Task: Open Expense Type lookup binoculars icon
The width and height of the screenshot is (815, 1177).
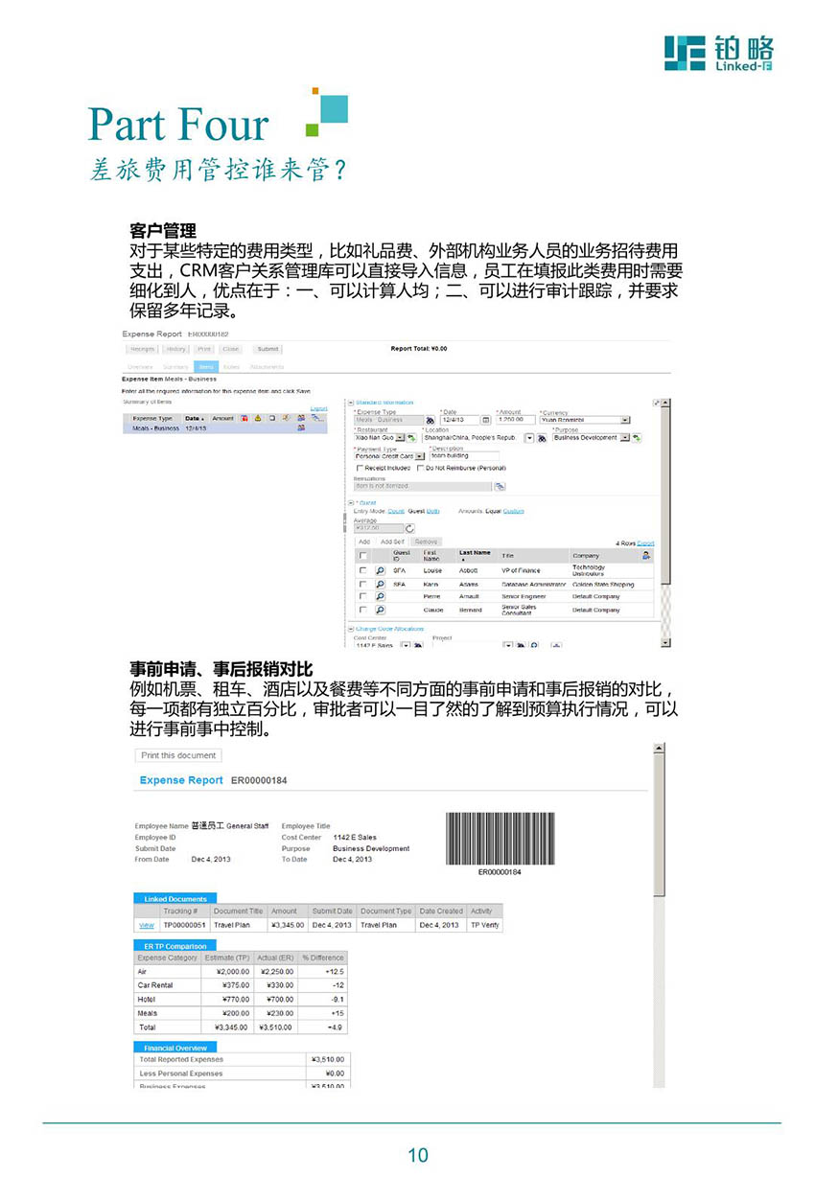Action: click(x=430, y=420)
